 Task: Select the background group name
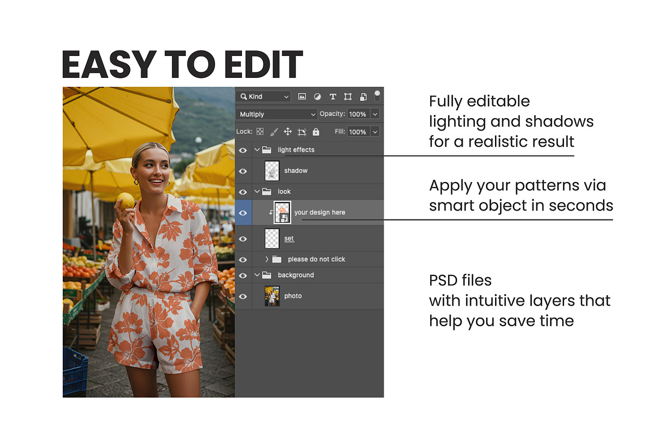296,275
